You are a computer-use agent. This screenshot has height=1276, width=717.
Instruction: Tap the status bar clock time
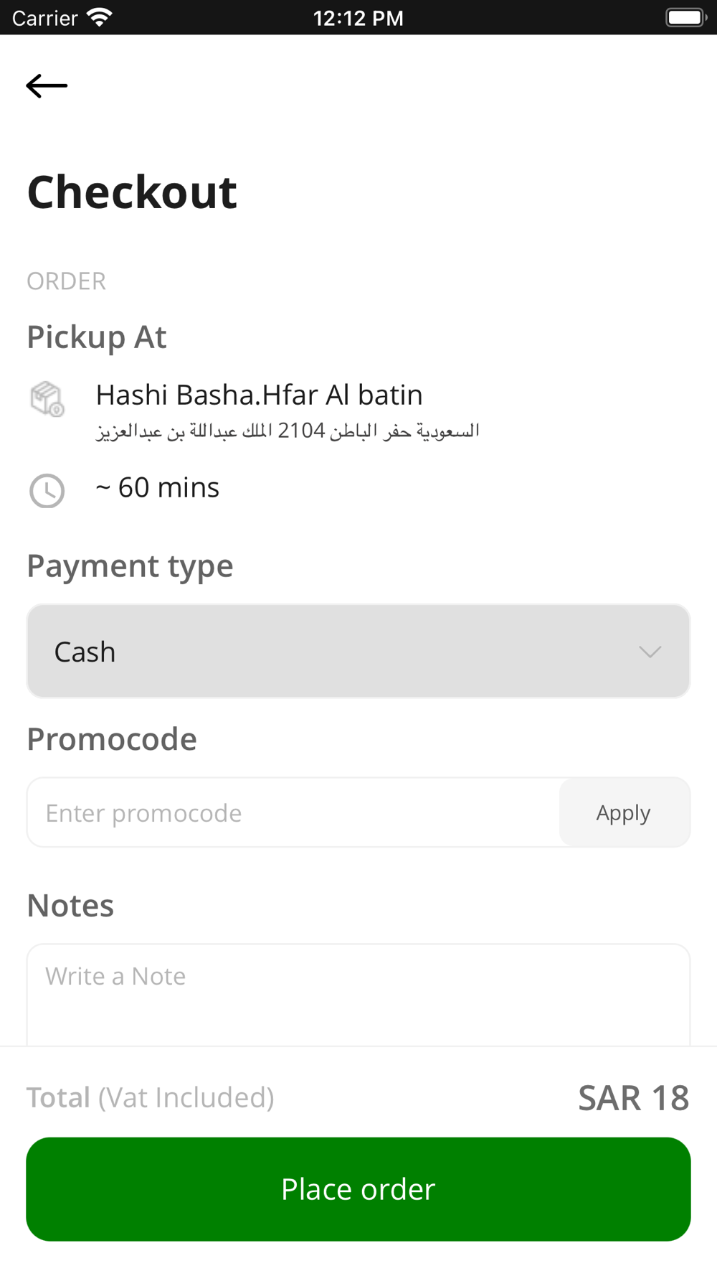pyautogui.click(x=358, y=18)
